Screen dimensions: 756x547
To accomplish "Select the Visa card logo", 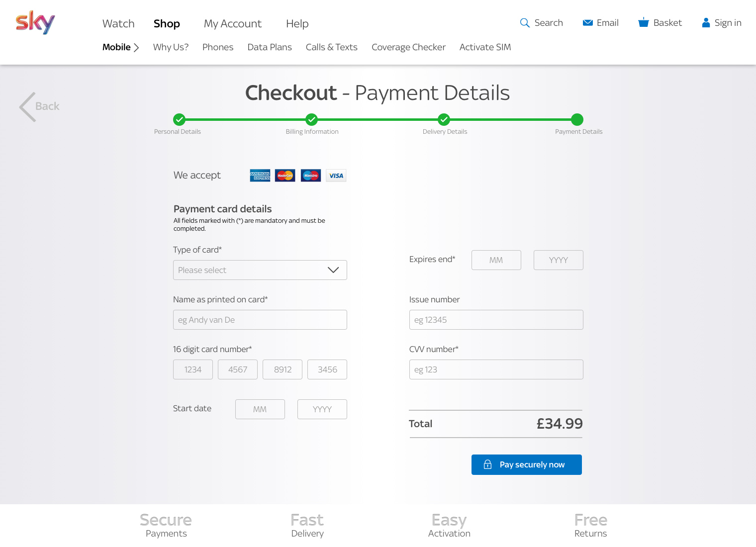I will [x=336, y=176].
